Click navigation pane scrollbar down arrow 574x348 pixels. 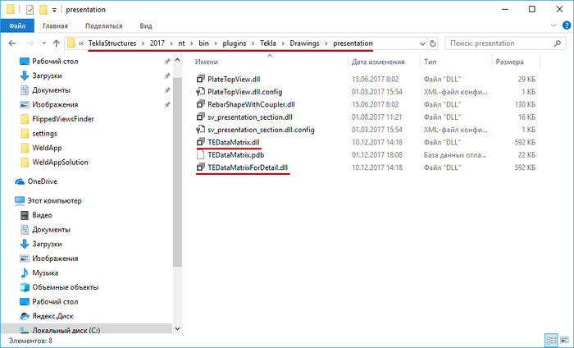(178, 328)
